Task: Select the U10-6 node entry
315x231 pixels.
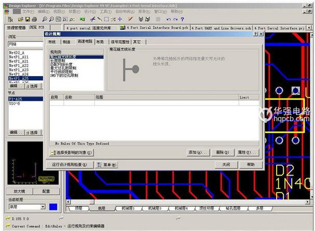Action: click(x=15, y=103)
